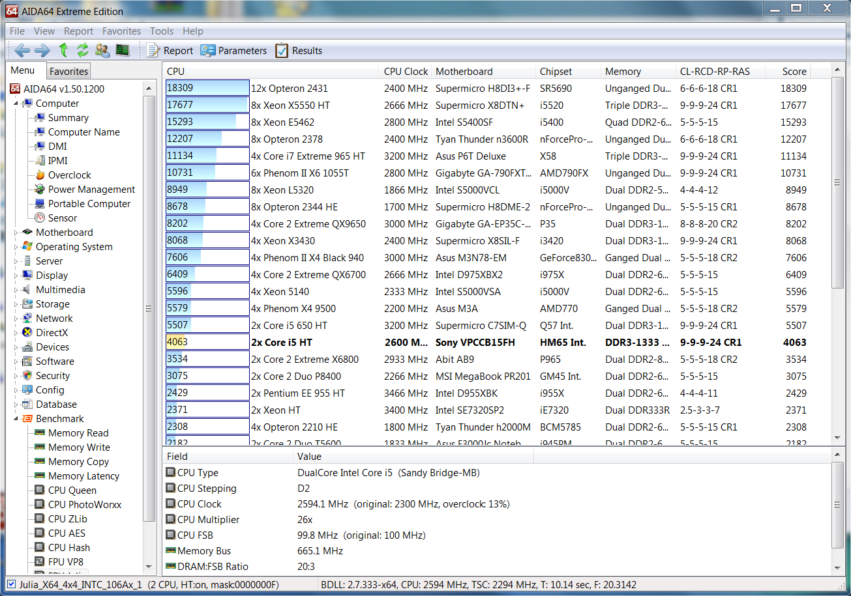Select Memory Copy benchmark
The height and width of the screenshot is (596, 851).
[78, 462]
